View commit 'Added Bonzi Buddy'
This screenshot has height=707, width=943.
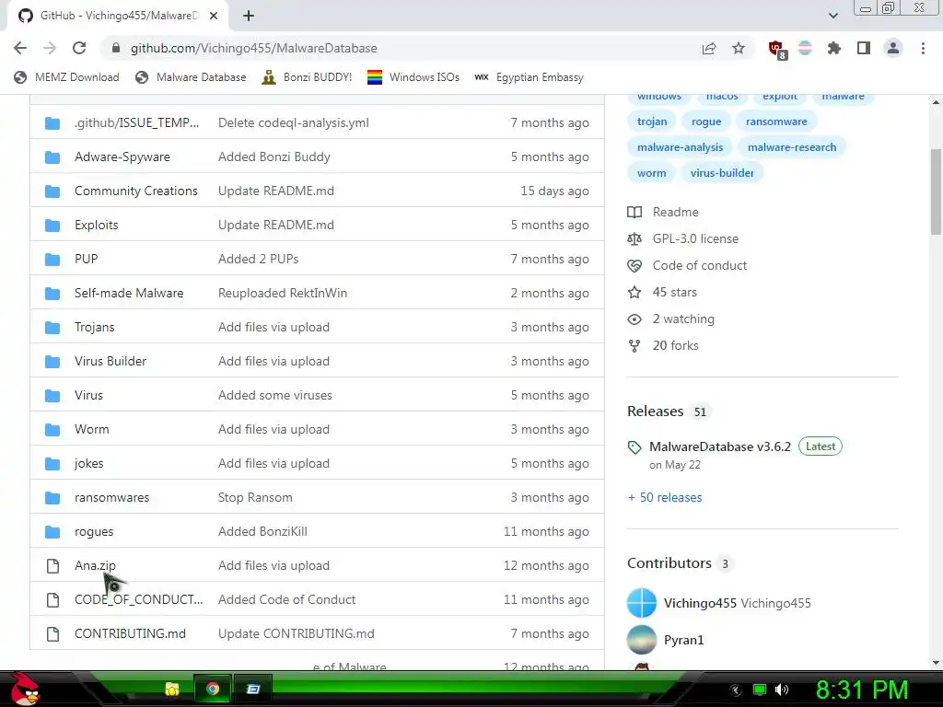click(274, 156)
